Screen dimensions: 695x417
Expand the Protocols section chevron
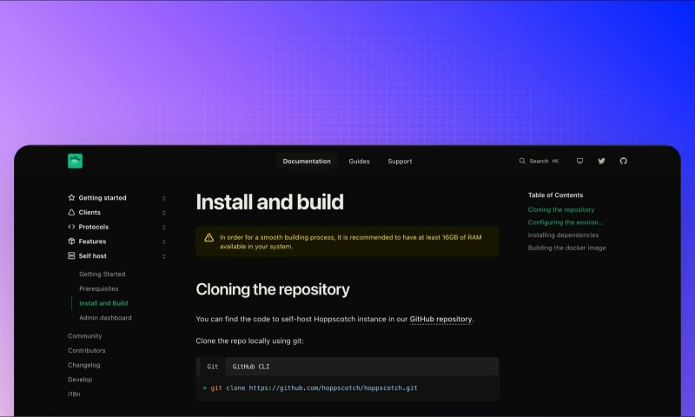(x=164, y=228)
